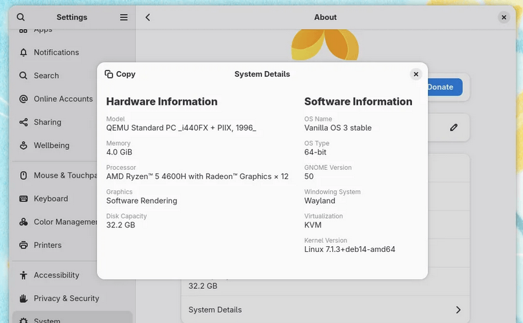This screenshot has width=523, height=323.
Task: Select the 32.2 GB value in dialog
Action: [x=120, y=225]
